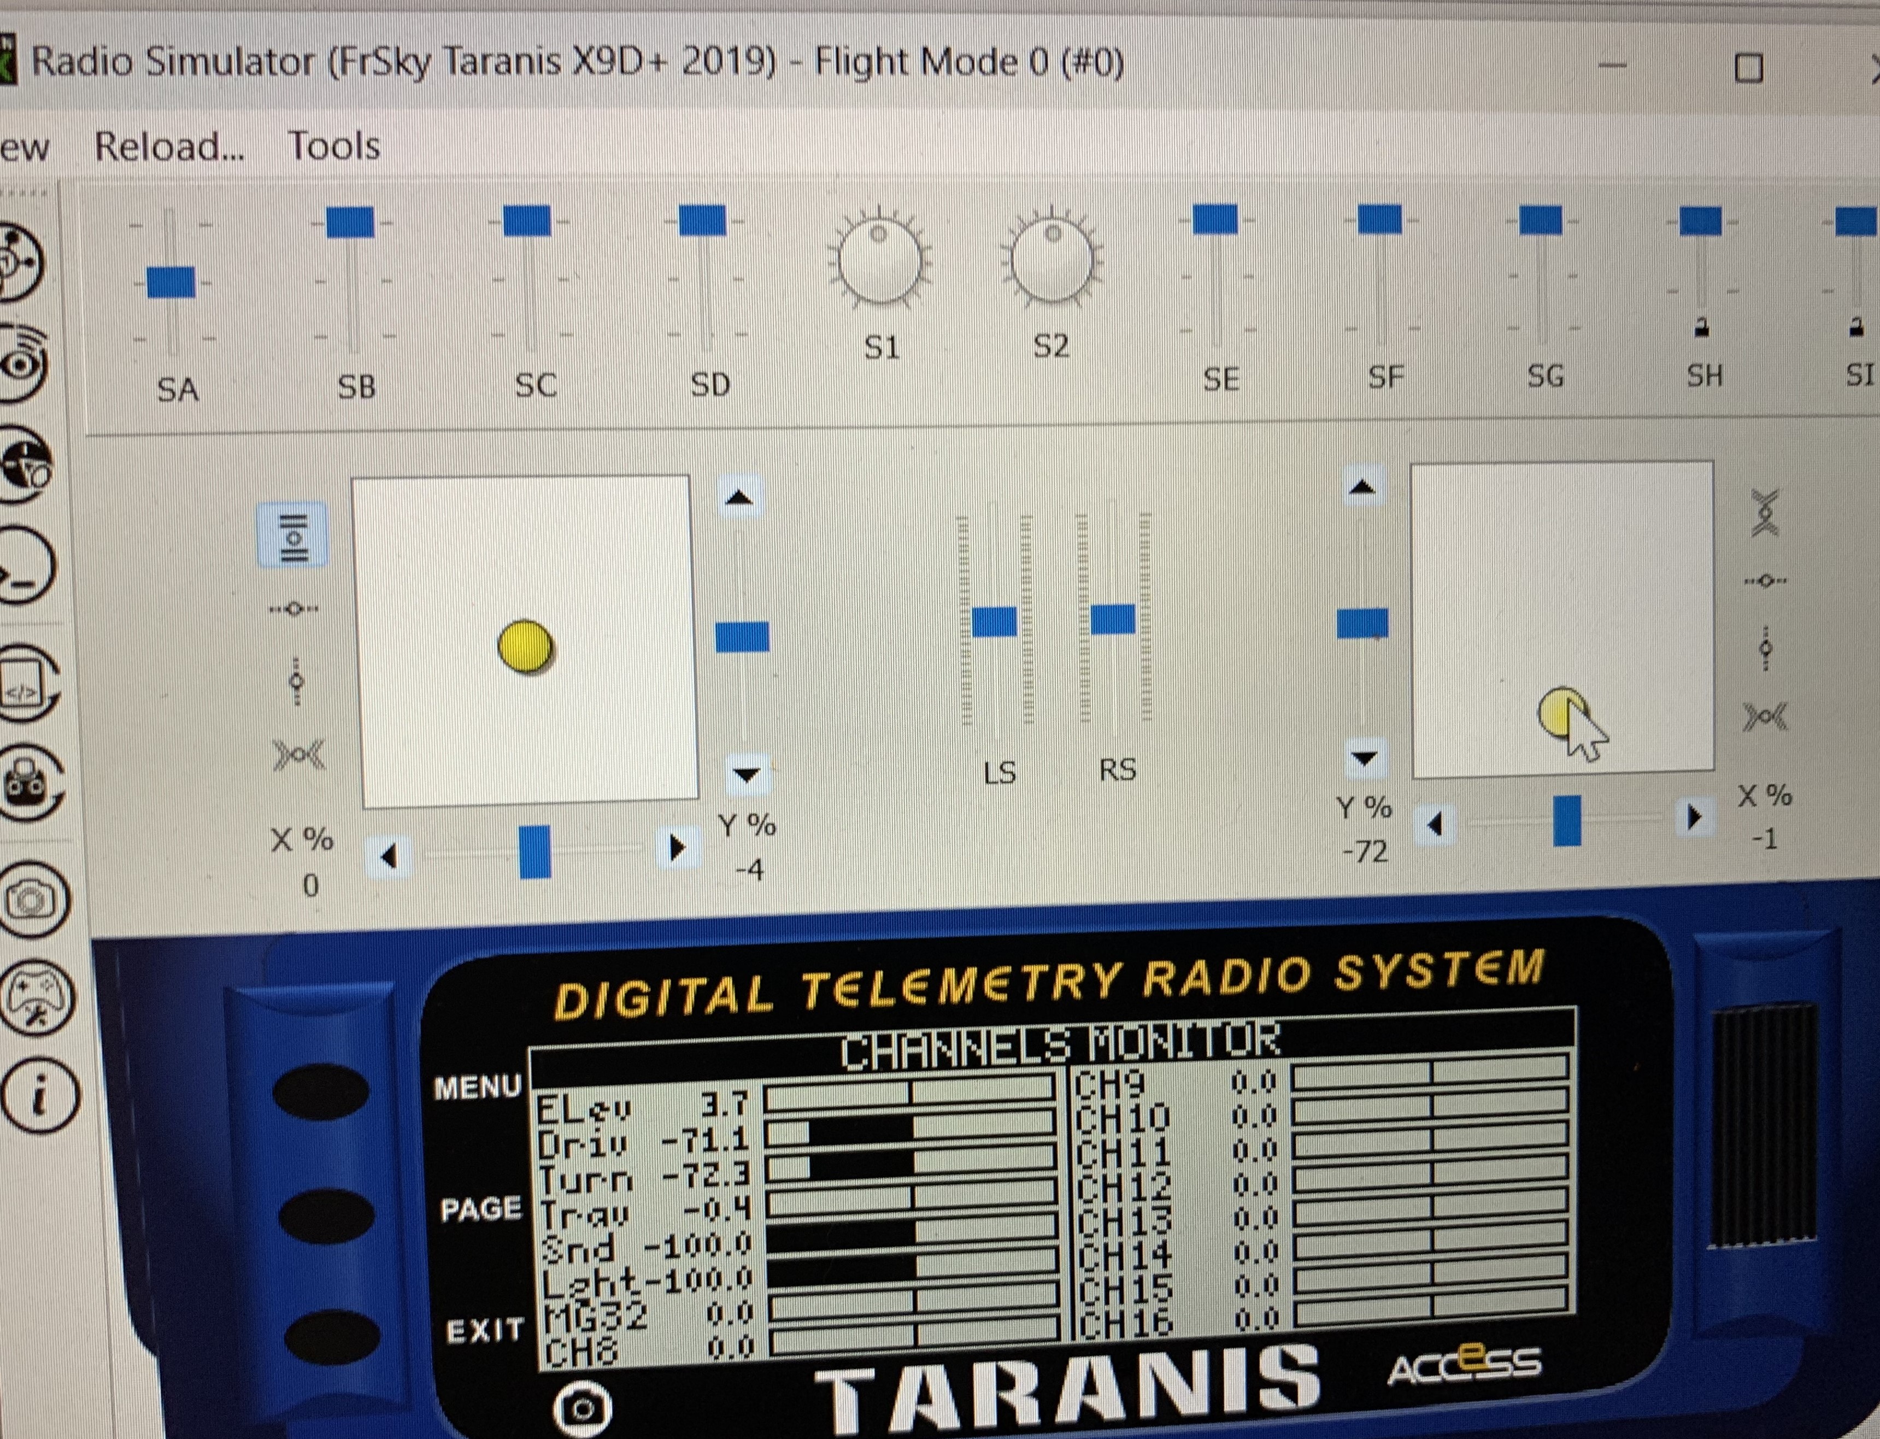Click the RS side slider handle
The width and height of the screenshot is (1880, 1439).
[1113, 619]
